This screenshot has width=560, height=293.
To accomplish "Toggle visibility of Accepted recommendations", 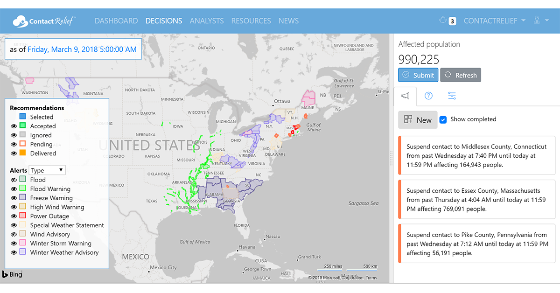I will coord(14,126).
